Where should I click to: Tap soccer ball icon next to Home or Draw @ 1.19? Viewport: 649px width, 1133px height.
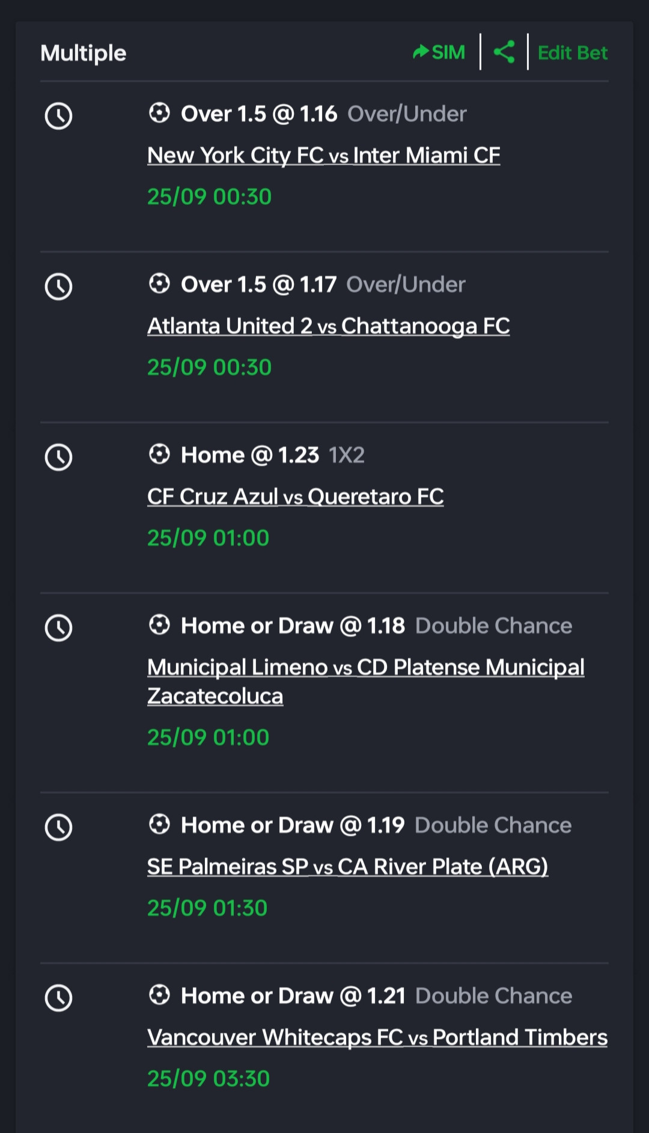(159, 825)
